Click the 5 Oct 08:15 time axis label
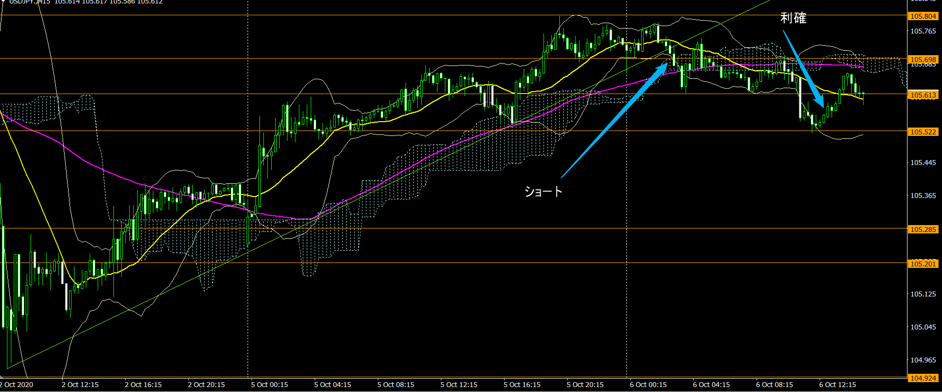This screenshot has height=392, width=942. coord(396,385)
